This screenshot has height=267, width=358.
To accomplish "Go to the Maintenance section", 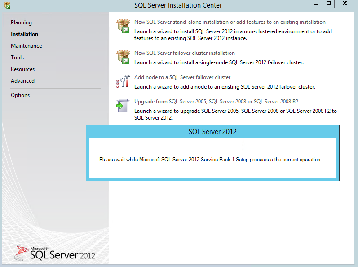I will 26,46.
